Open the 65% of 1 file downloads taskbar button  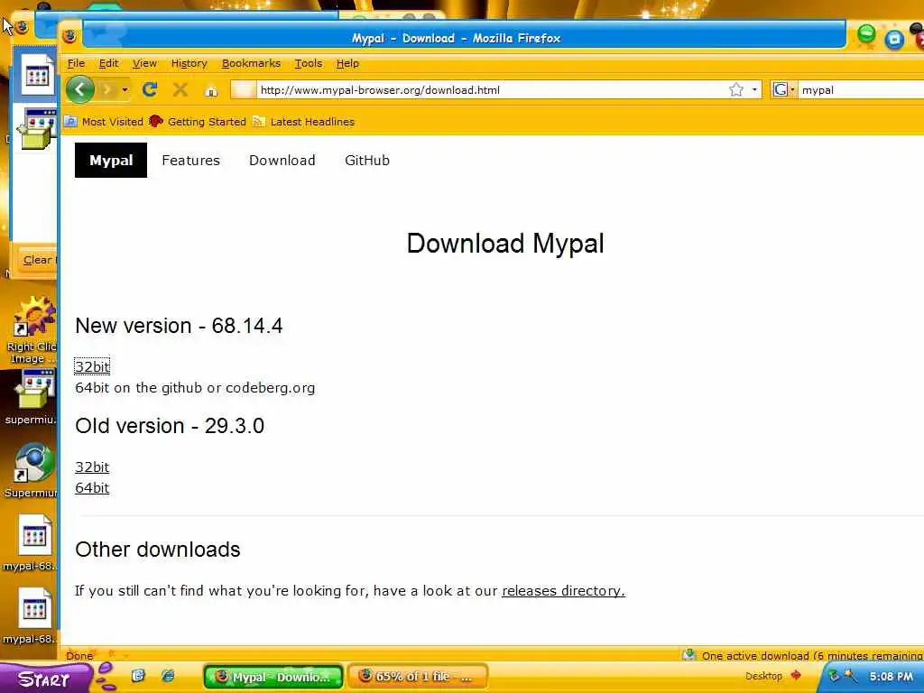[418, 677]
